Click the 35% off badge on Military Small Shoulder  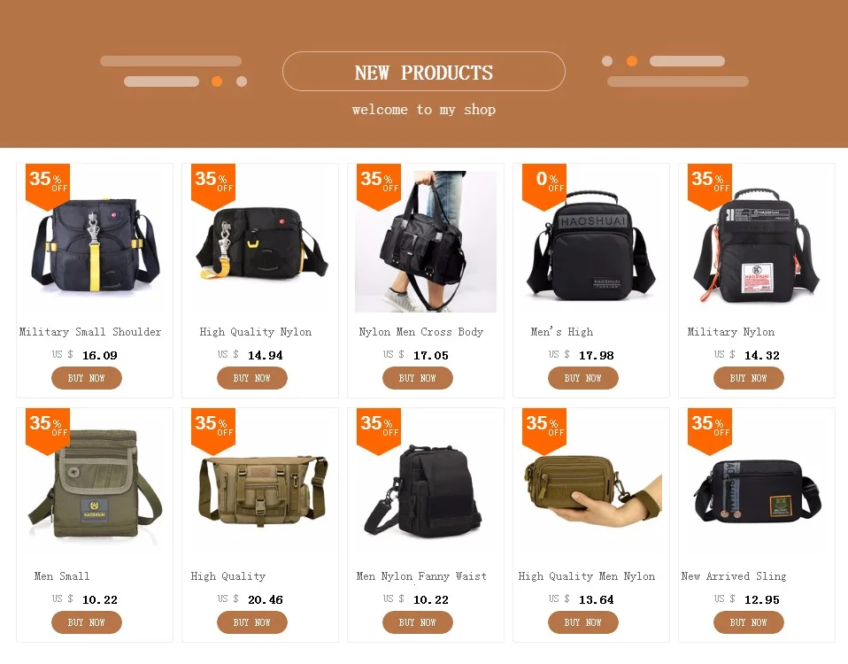(x=48, y=185)
